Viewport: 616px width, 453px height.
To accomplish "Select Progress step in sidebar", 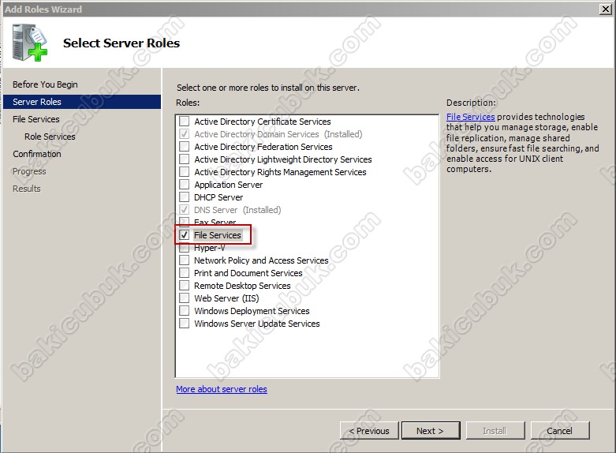I will tap(29, 171).
